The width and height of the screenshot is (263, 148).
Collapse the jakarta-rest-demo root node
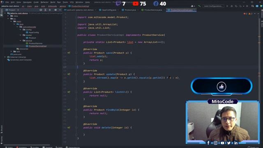[5, 13]
